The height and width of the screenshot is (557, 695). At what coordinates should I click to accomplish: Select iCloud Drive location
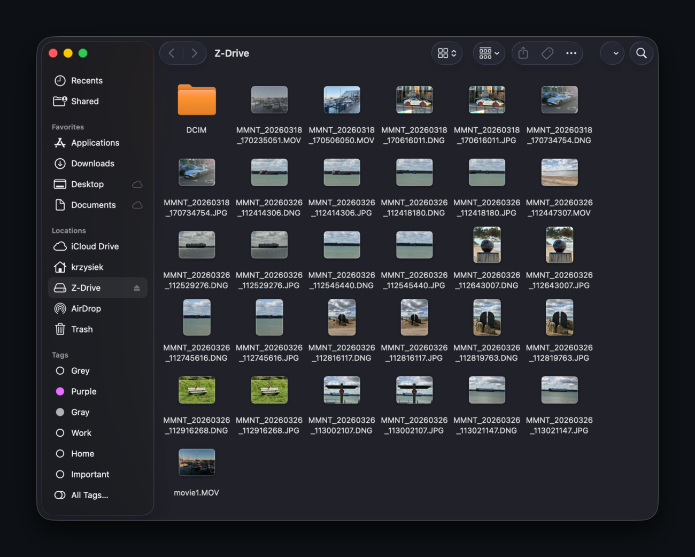pos(95,246)
